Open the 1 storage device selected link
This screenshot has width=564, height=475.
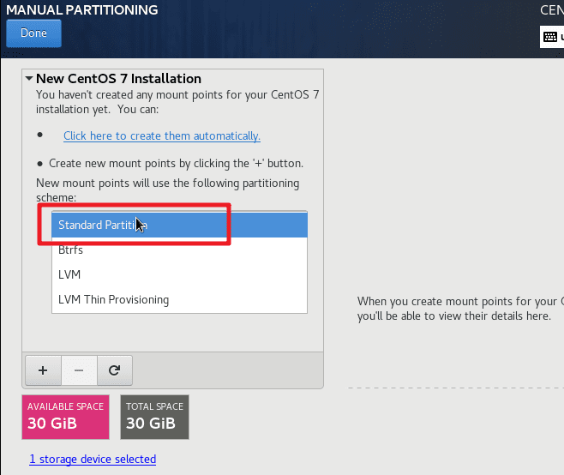coord(93,460)
